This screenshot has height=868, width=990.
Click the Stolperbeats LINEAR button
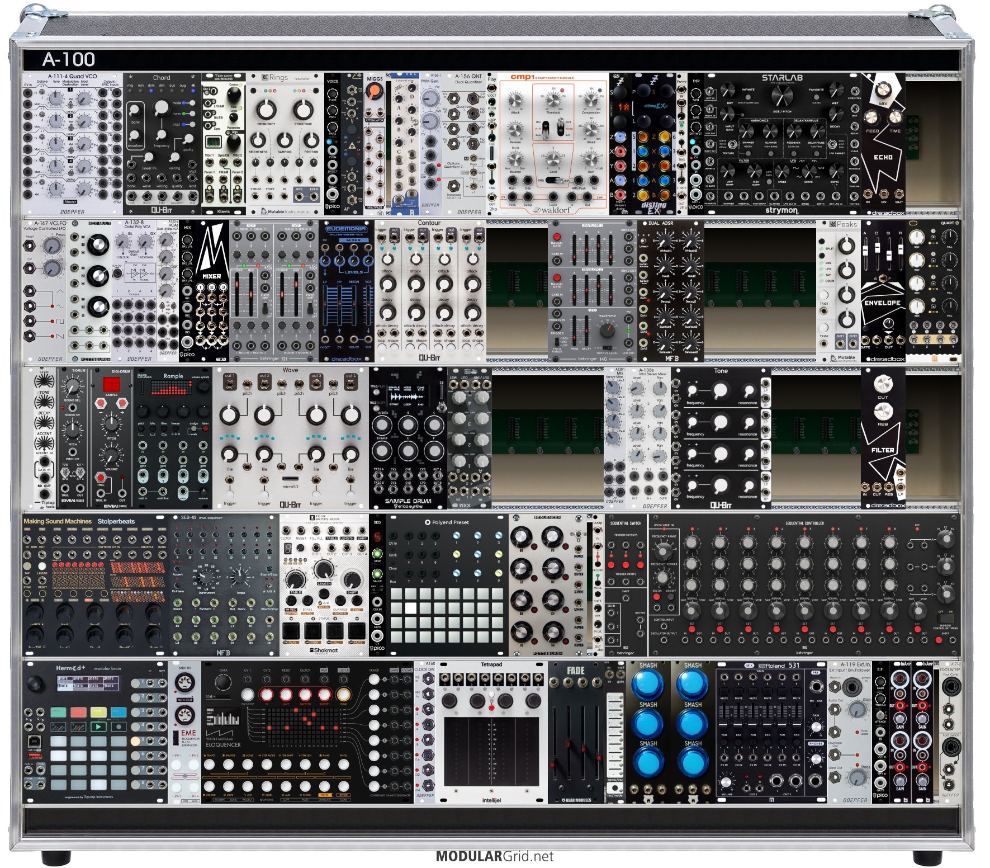(x=42, y=567)
